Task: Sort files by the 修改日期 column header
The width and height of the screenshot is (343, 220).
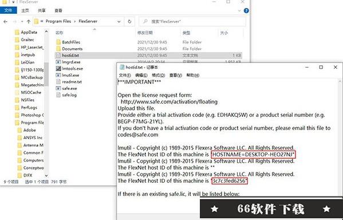Action: 145,33
